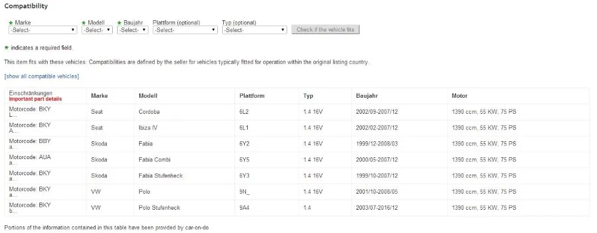Select the Motor column header
Image resolution: width=597 pixels, height=233 pixels.
click(x=460, y=96)
